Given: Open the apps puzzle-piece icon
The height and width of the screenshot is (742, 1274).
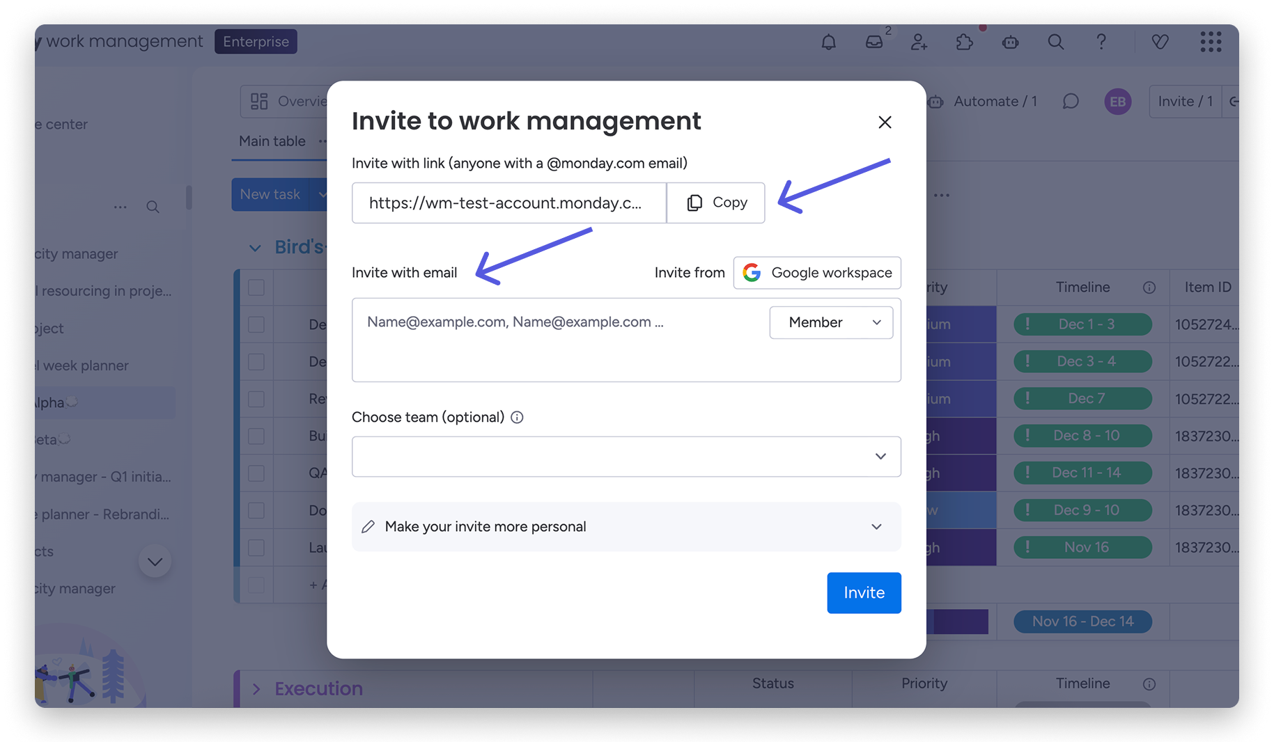Looking at the screenshot, I should [x=965, y=42].
